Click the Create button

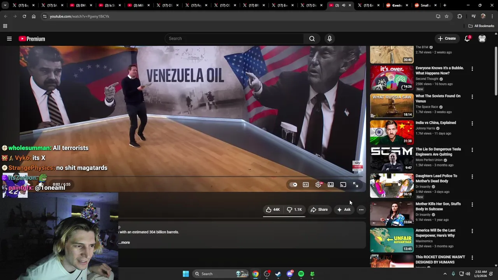(x=447, y=38)
